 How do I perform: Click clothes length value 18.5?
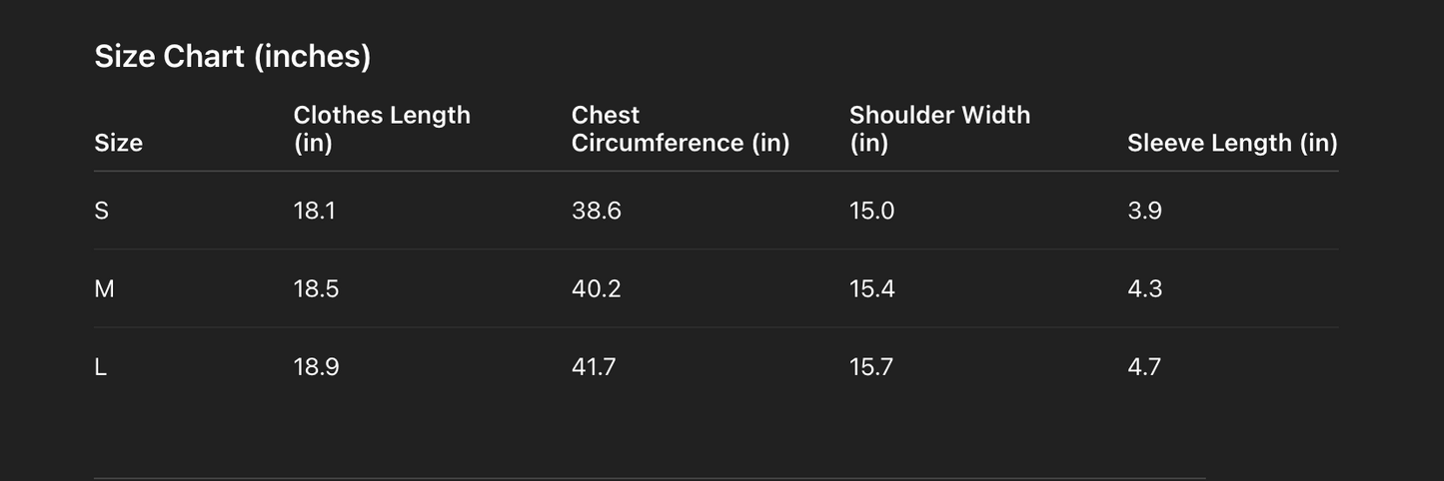click(x=316, y=289)
